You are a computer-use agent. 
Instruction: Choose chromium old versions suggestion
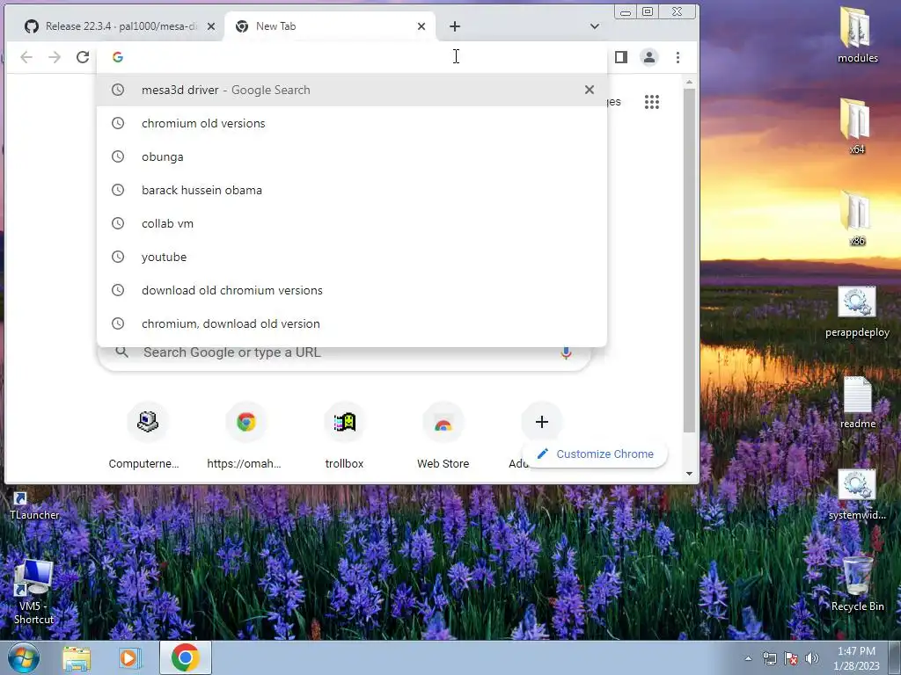[x=352, y=123]
